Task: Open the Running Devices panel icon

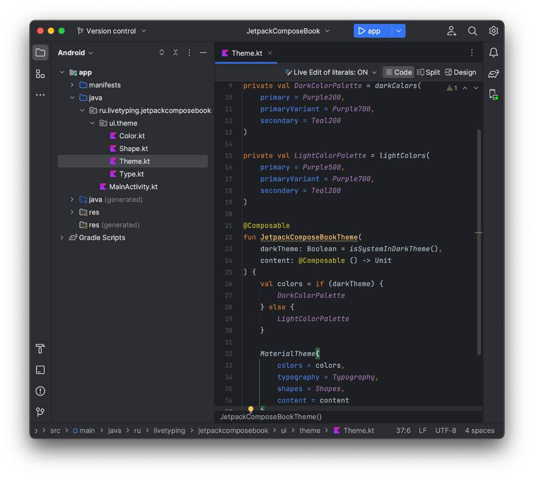Action: pyautogui.click(x=494, y=95)
